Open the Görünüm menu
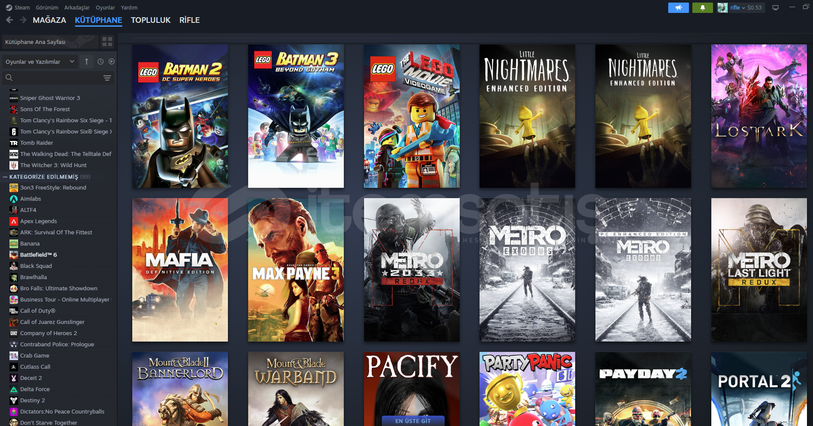The width and height of the screenshot is (813, 426). click(47, 7)
